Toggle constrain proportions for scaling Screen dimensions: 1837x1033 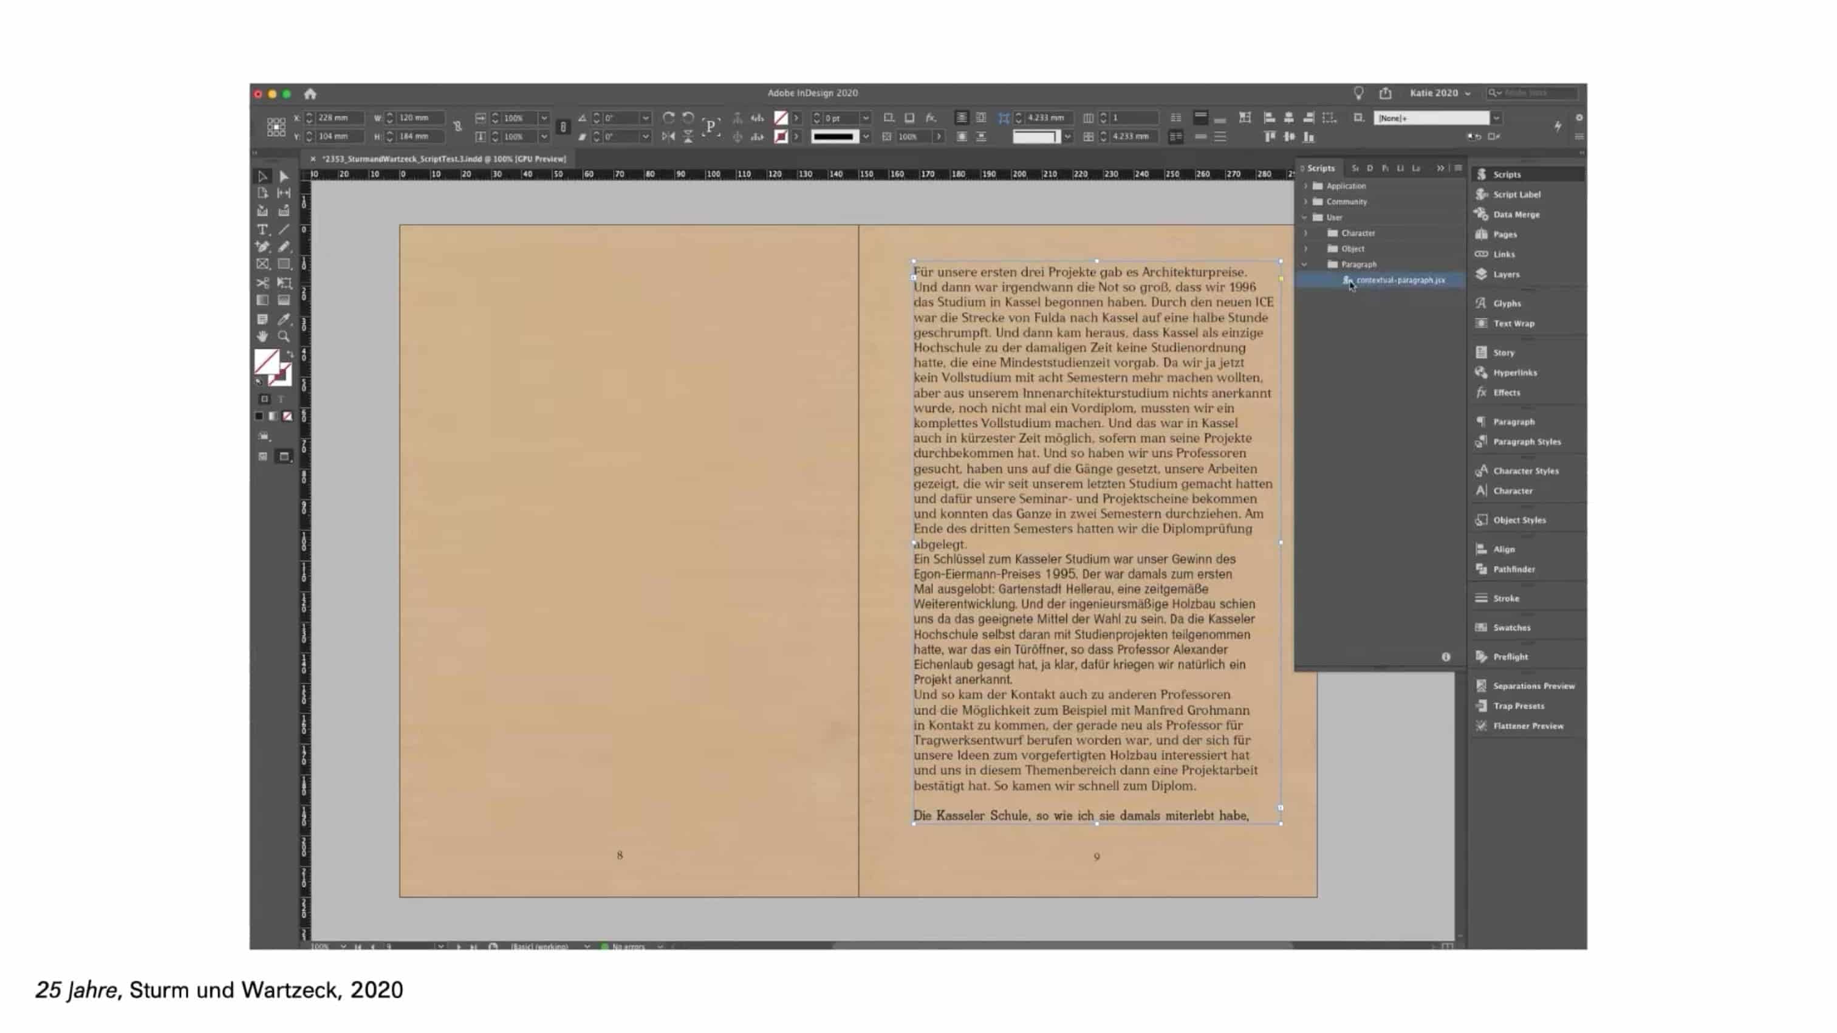(563, 127)
